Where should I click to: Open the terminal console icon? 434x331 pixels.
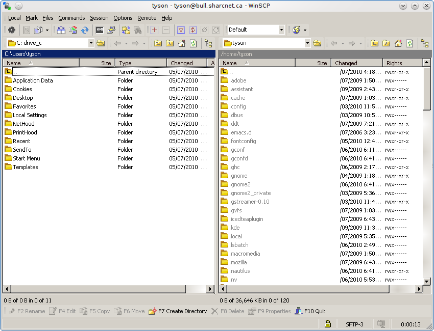point(100,30)
